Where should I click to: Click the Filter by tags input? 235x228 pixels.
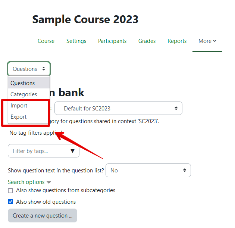click(x=37, y=151)
